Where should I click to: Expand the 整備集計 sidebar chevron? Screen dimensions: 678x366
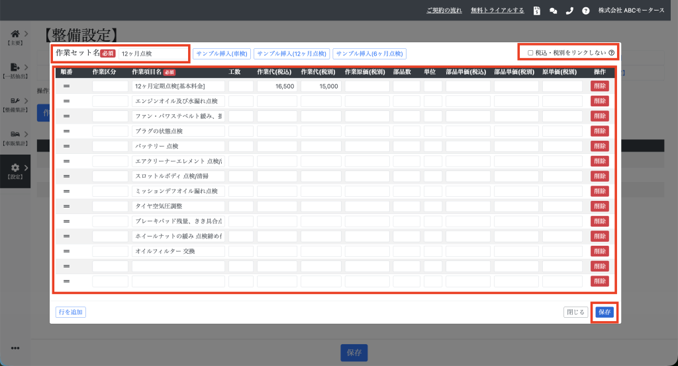pos(26,100)
